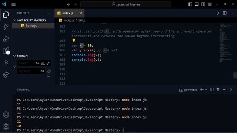The width and height of the screenshot is (237, 133).
Task: Kill the terminal with the trash icon
Action: click(x=218, y=89)
